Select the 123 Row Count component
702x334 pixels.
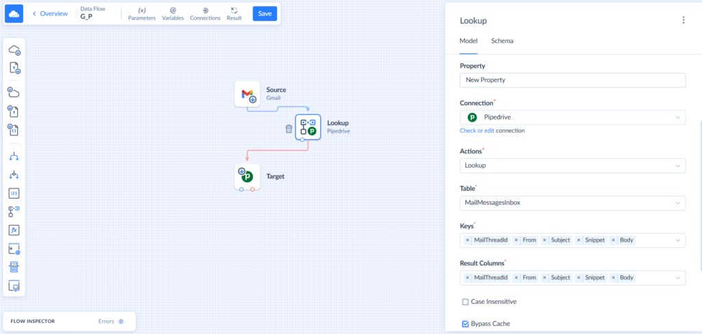pyautogui.click(x=14, y=193)
